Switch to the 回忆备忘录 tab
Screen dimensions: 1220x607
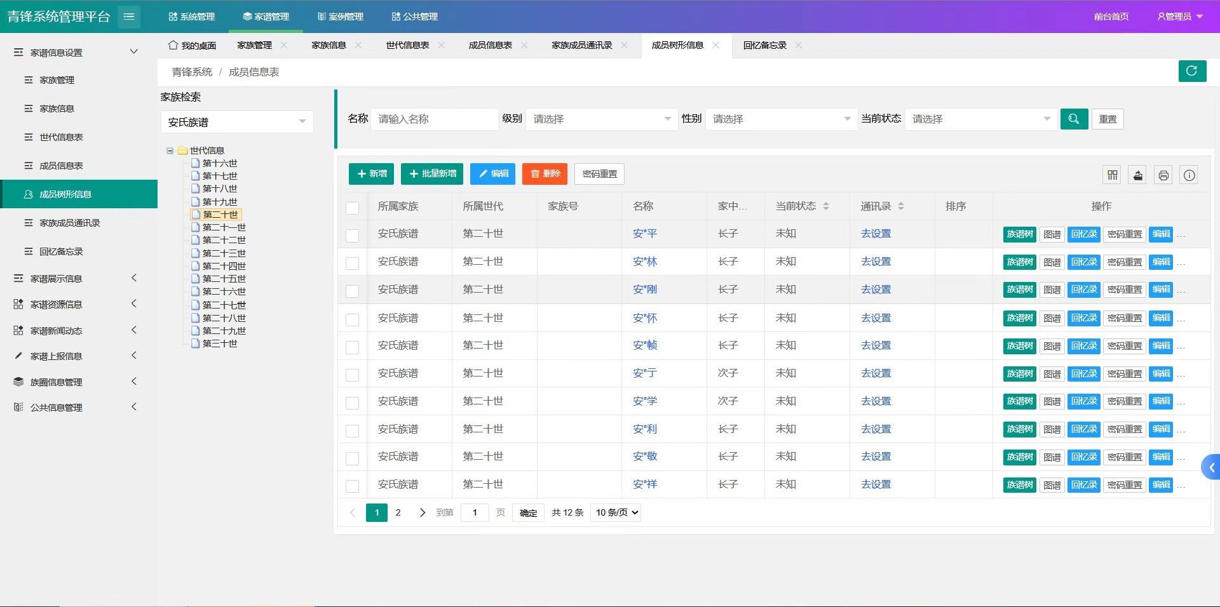pyautogui.click(x=764, y=45)
